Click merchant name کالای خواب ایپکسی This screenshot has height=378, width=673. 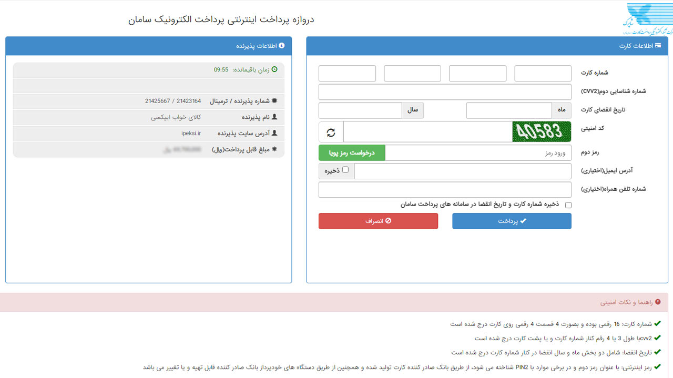[x=176, y=117]
